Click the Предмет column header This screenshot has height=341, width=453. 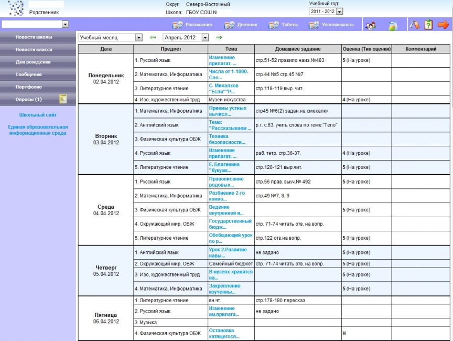tap(171, 49)
